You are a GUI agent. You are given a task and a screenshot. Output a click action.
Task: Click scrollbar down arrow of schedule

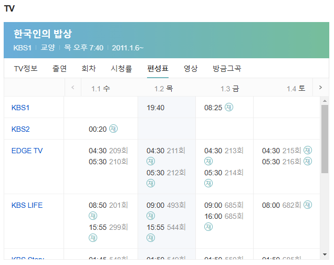pyautogui.click(x=325, y=255)
